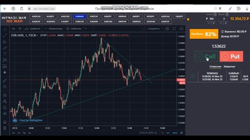Open the pitchfork drawing tools
The image size is (250, 140).
(5, 42)
